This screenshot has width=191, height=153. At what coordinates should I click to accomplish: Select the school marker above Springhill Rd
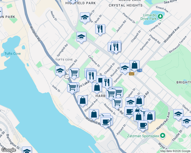(81, 37)
